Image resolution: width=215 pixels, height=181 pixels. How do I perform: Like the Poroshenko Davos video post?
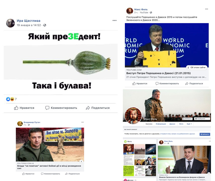click(140, 83)
